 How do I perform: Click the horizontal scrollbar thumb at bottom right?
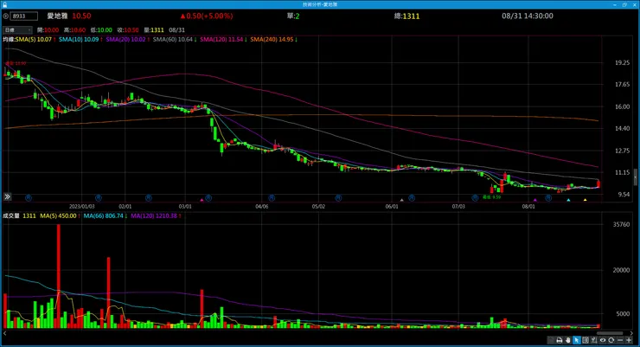610,333
